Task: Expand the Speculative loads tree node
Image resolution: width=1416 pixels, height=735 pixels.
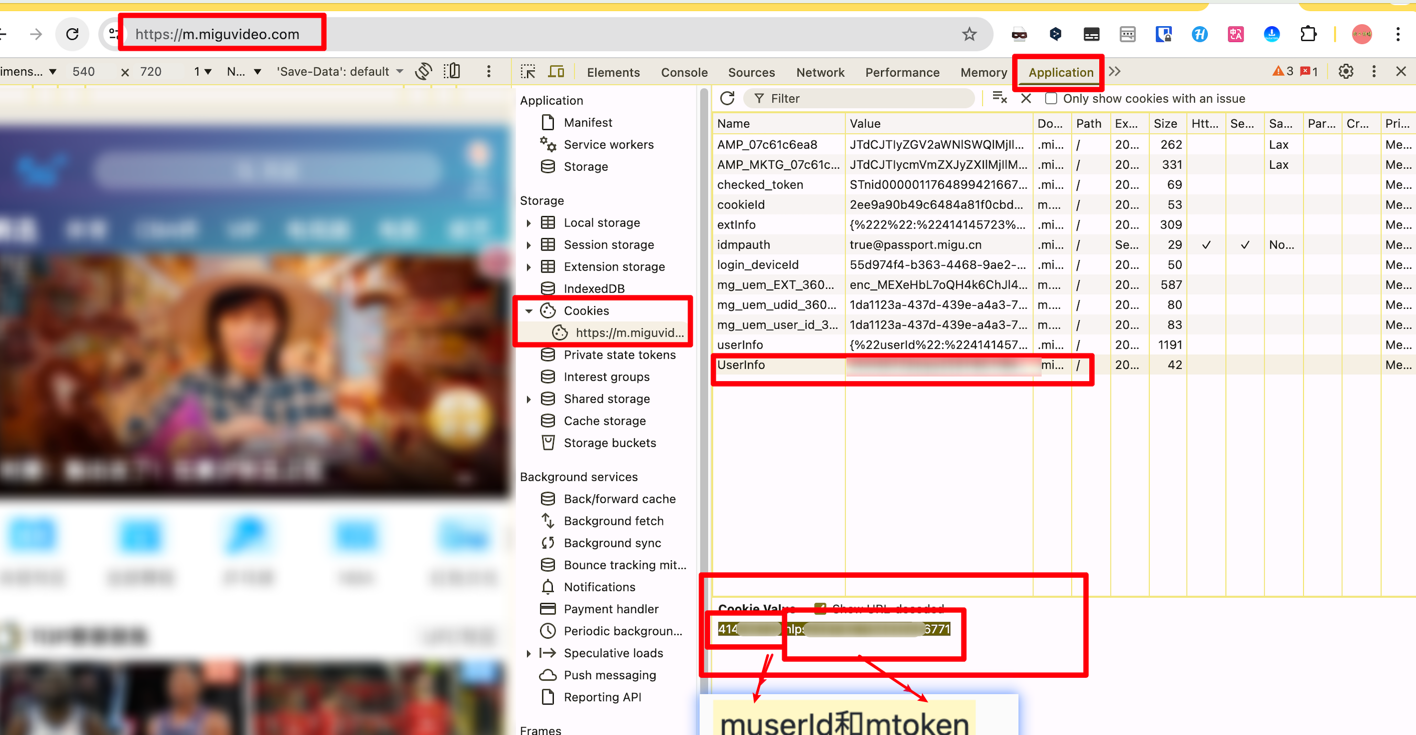Action: 528,653
